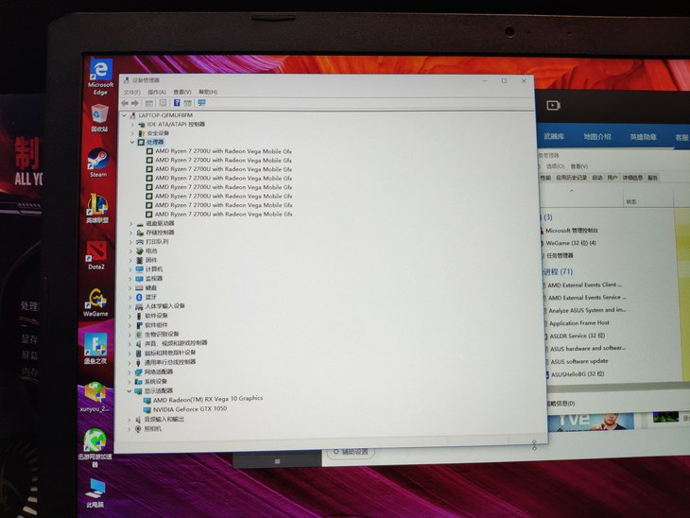The width and height of the screenshot is (690, 518).
Task: Switch to 用户 tab in Task Manager
Action: [x=612, y=178]
